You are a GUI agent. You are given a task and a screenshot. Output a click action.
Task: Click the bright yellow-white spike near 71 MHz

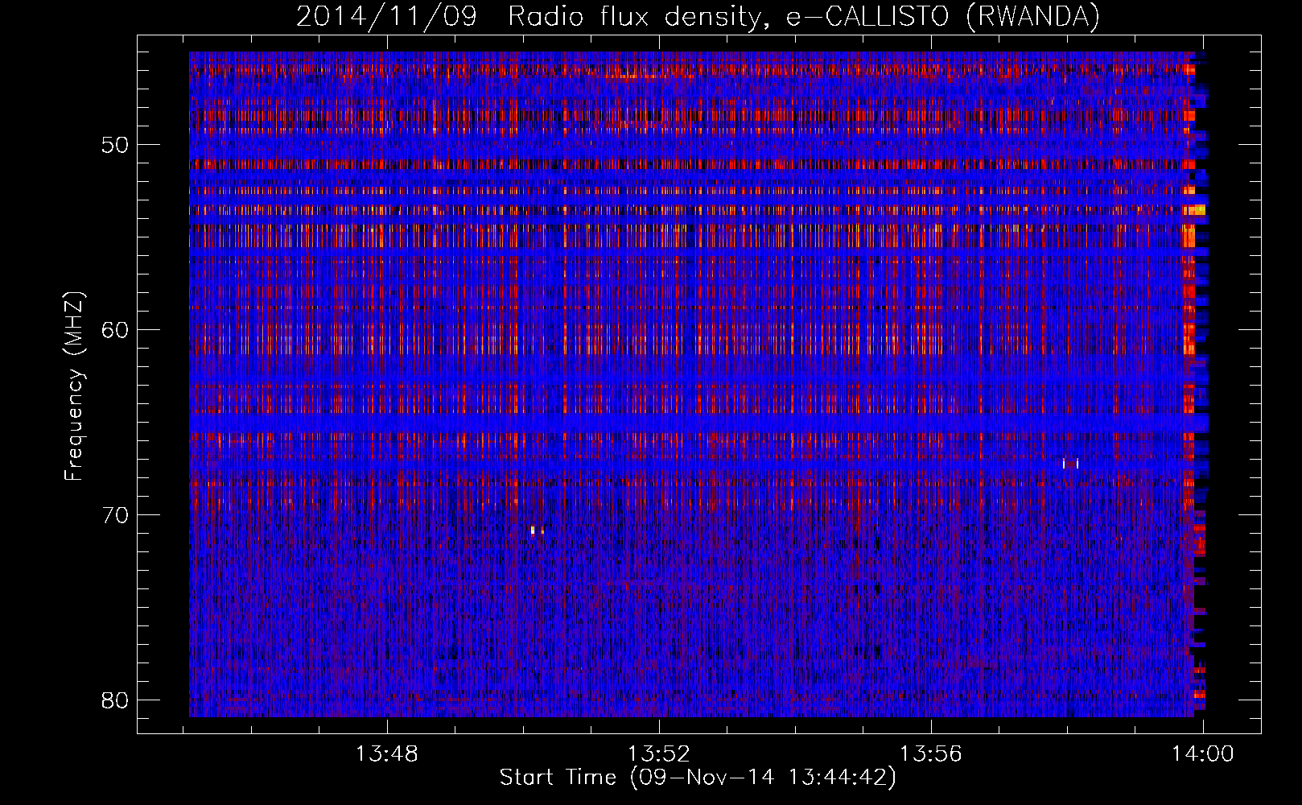[x=533, y=530]
